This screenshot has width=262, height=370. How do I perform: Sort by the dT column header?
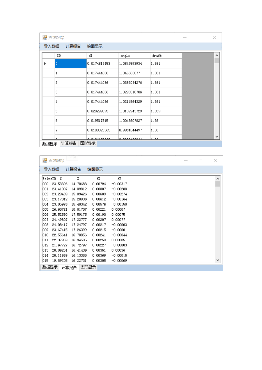tap(103, 56)
